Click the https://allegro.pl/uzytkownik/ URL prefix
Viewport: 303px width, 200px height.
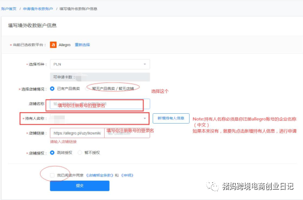(77, 133)
